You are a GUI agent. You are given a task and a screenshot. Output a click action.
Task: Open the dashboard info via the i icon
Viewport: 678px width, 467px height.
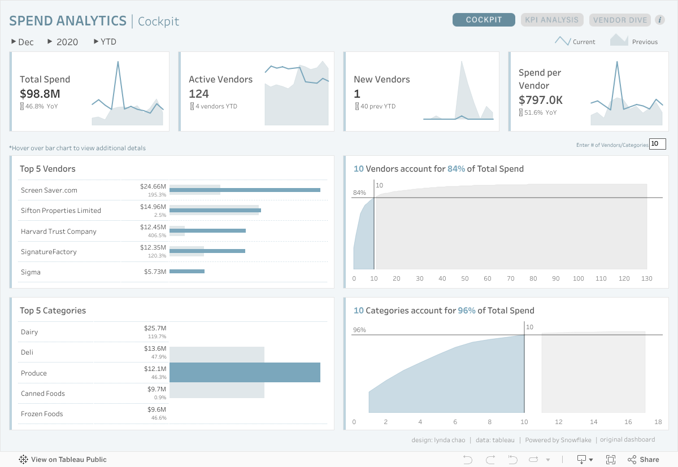click(659, 19)
